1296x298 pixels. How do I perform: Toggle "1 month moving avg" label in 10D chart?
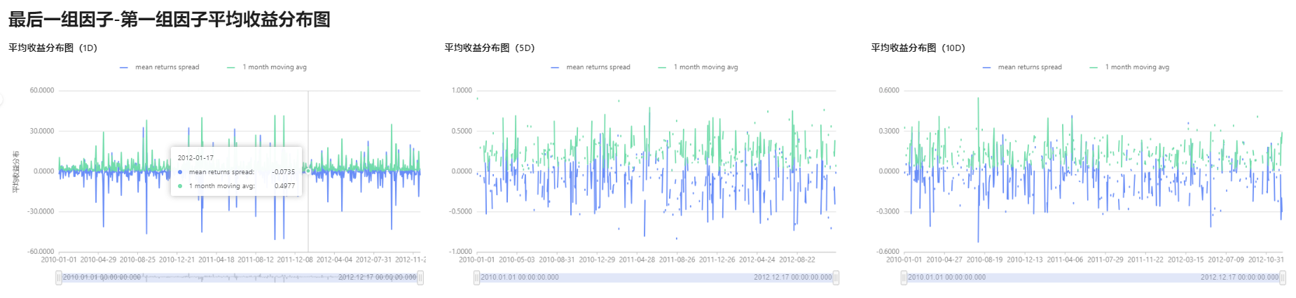click(x=1137, y=68)
